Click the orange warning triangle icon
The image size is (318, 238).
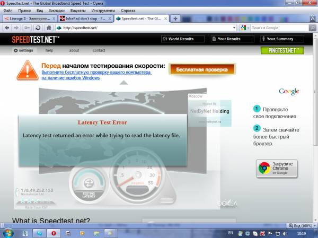[28, 70]
